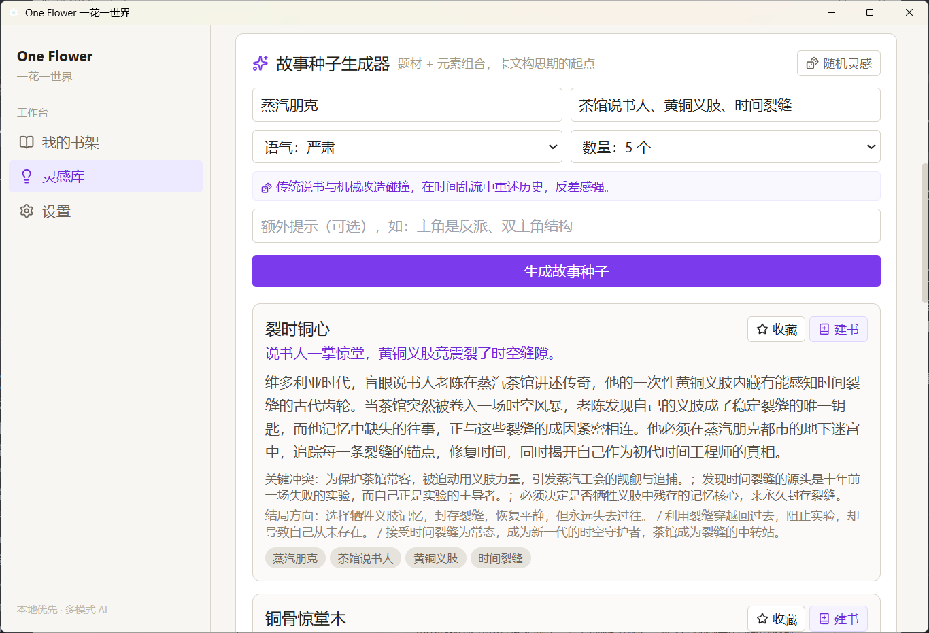Click the vertical scrollbar of the main panel

point(924,233)
